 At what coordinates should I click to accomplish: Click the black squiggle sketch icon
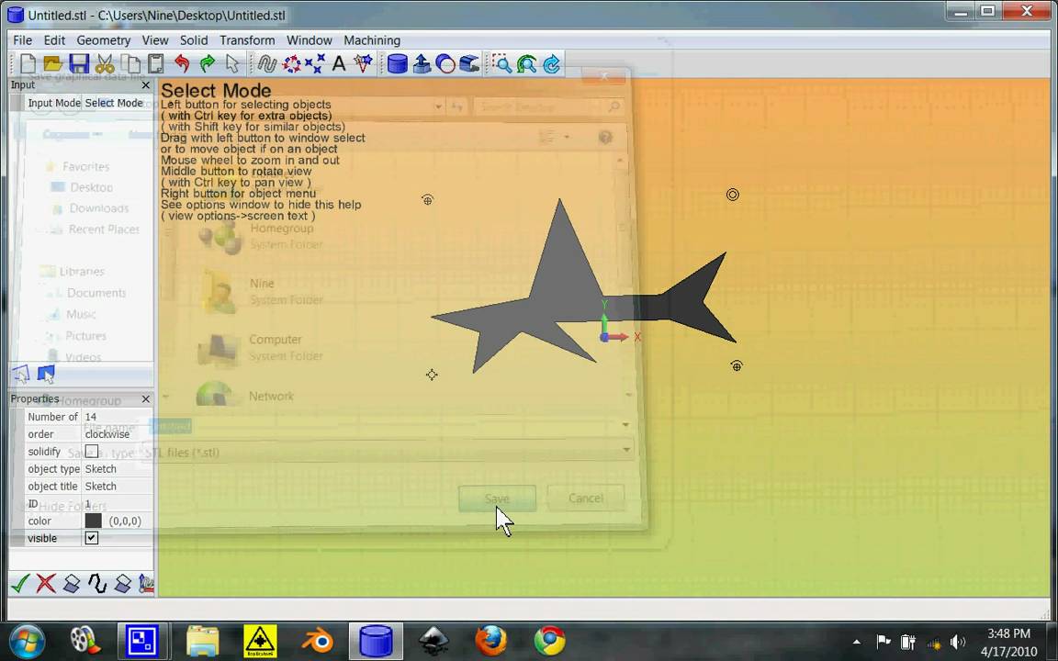[x=97, y=584]
